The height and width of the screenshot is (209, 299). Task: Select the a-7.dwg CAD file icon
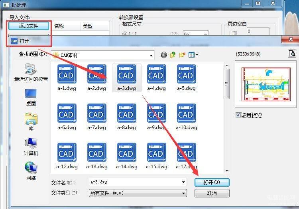click(x=97, y=113)
